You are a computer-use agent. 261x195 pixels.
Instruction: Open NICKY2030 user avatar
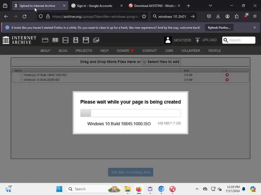[168, 40]
